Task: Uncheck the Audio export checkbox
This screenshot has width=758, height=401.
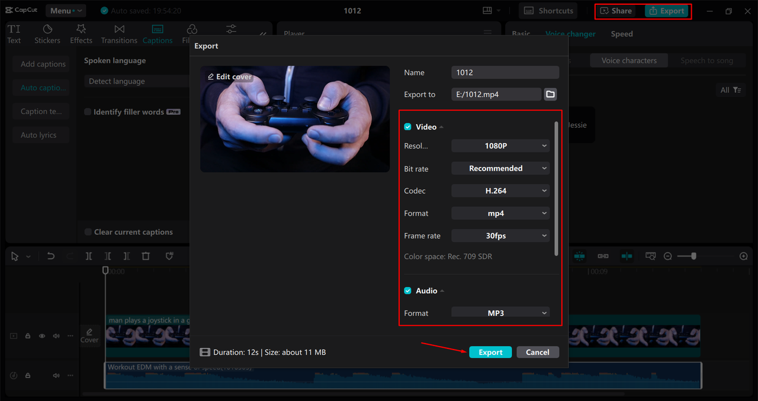Action: click(407, 291)
